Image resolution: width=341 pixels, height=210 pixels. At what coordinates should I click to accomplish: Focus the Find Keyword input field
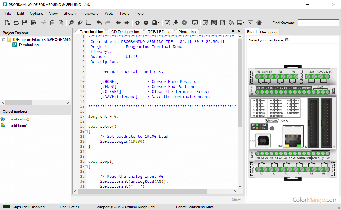tap(318, 23)
